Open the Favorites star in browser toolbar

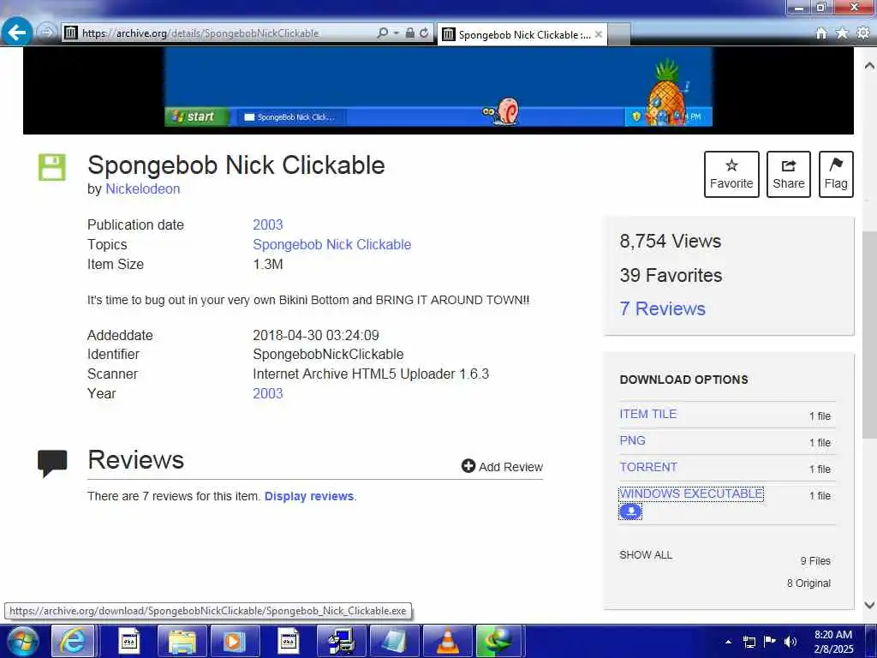[842, 33]
